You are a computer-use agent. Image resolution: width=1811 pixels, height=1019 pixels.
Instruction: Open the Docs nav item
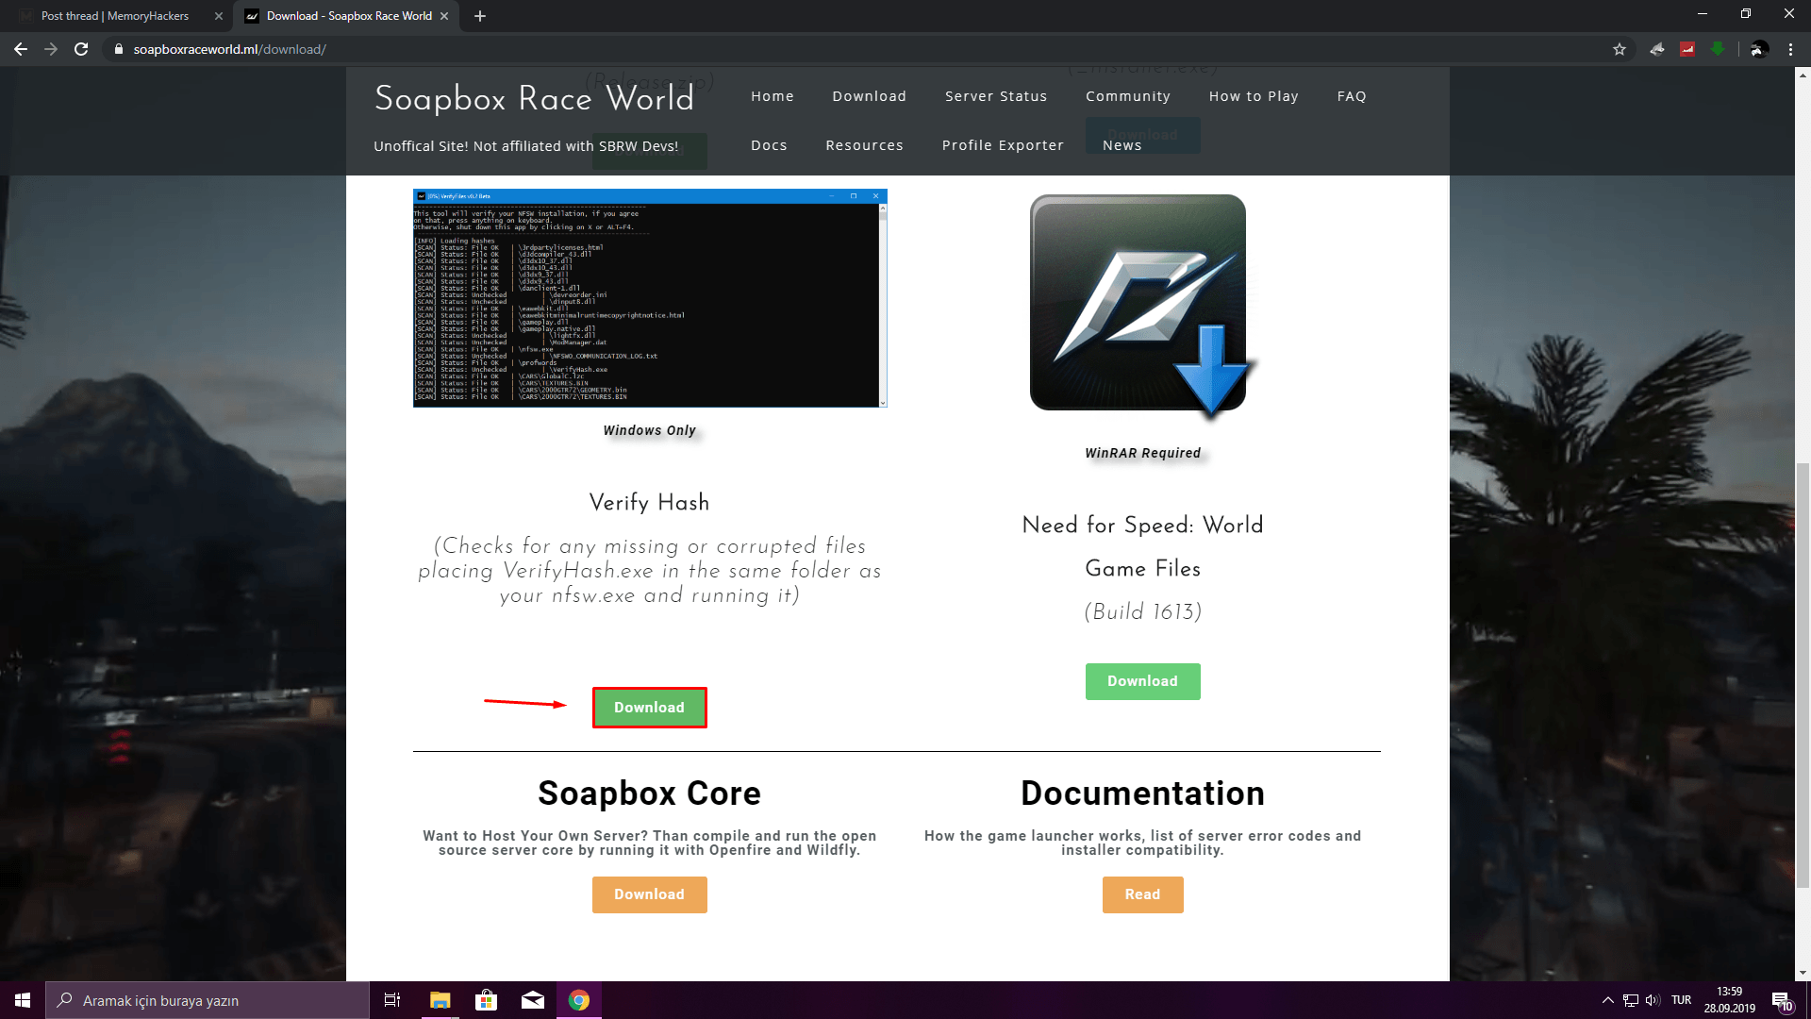pos(769,145)
